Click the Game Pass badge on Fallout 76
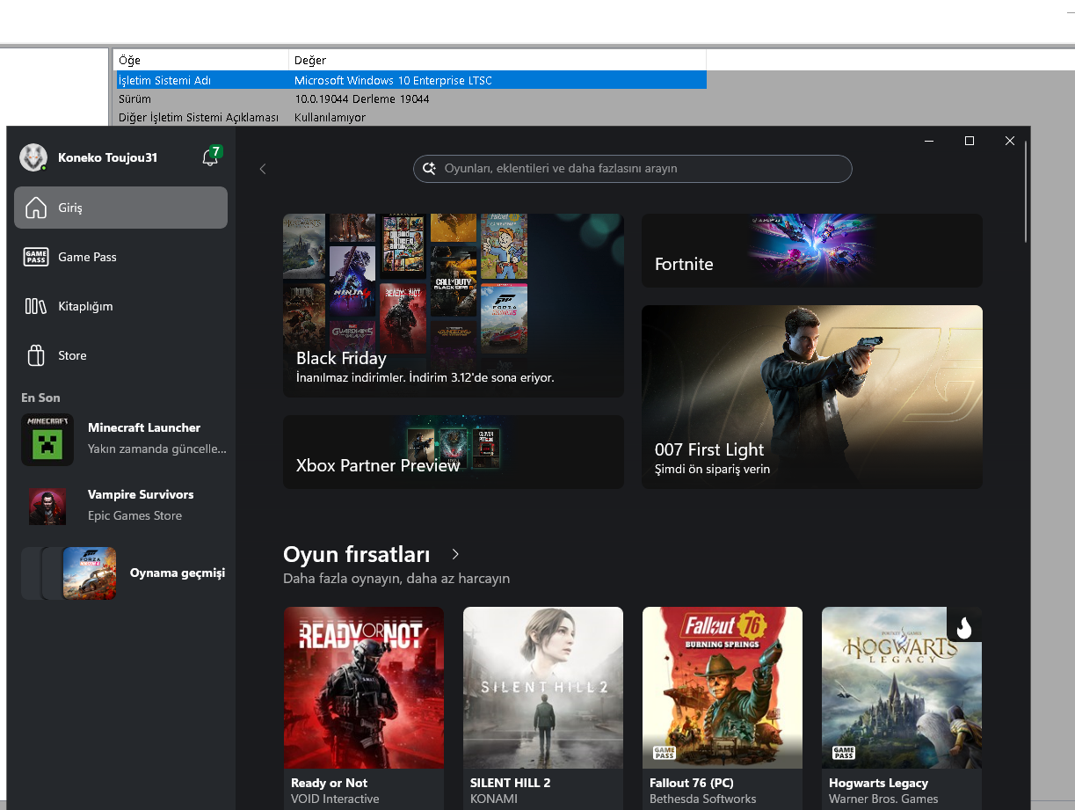The image size is (1075, 810). (665, 754)
